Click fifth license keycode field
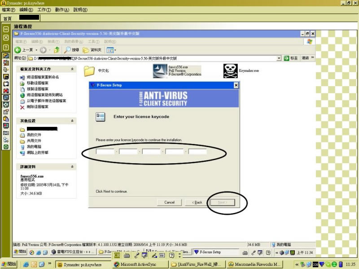Viewport: 359px width, 269px height. (197, 152)
